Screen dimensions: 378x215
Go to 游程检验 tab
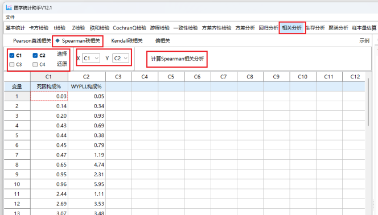[x=159, y=28]
